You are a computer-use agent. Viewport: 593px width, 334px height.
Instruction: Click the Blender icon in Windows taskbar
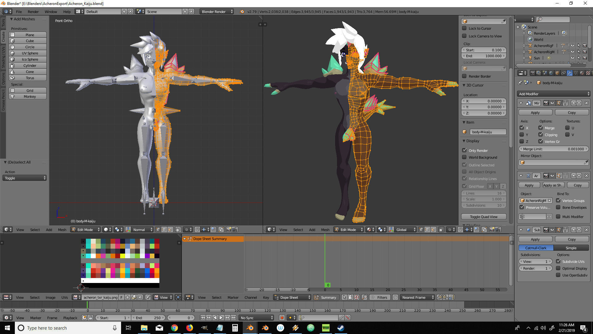point(250,328)
